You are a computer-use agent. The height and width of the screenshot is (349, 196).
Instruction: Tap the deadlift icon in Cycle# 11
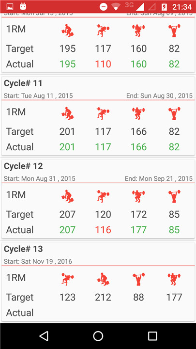coord(68,113)
